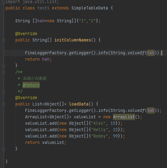Click the highlighted @return Javadoc tag
Image resolution: width=167 pixels, height=168 pixels.
tap(31, 85)
